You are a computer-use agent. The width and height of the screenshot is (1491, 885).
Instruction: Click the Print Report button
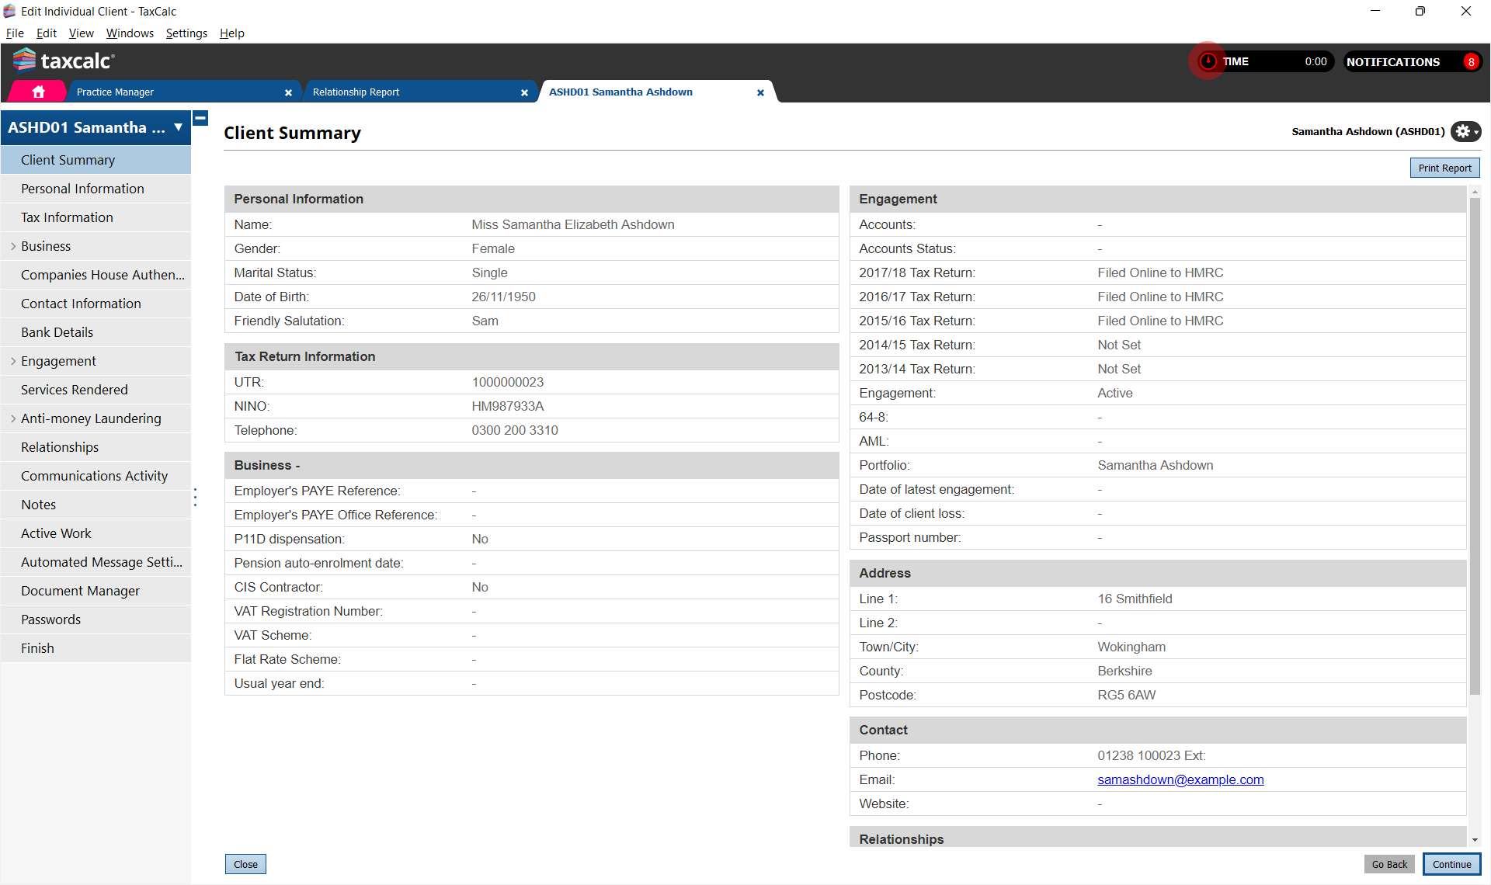1444,168
